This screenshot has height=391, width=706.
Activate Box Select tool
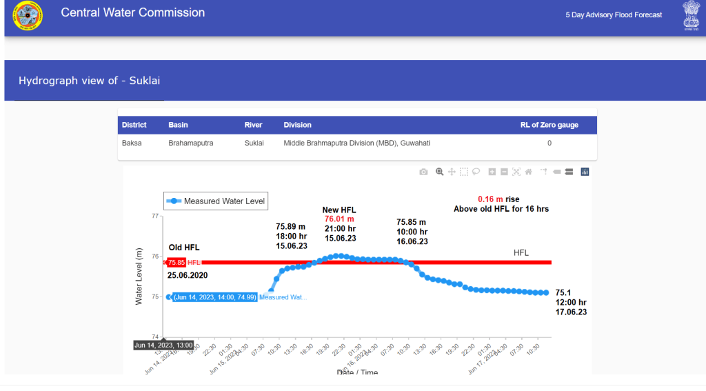point(464,172)
